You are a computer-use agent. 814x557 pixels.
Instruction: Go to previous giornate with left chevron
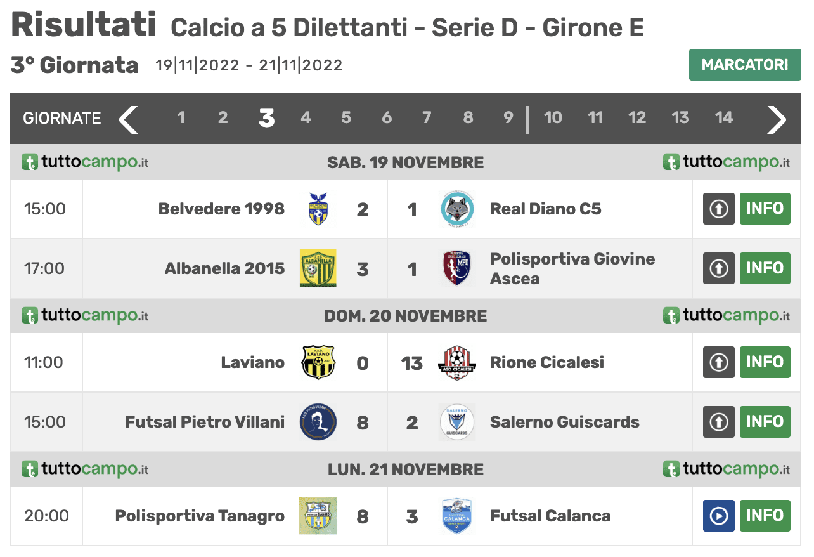coord(129,119)
